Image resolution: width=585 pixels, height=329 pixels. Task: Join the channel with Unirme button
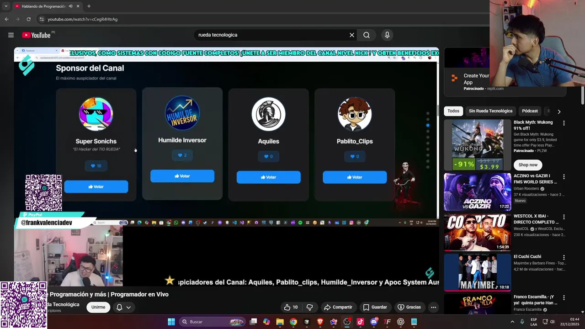[x=98, y=307]
